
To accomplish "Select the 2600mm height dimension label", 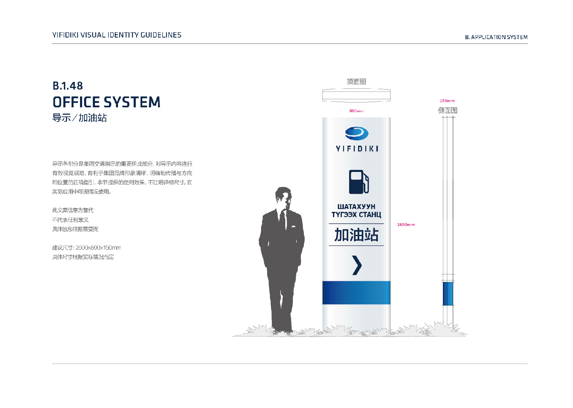I will click(406, 225).
